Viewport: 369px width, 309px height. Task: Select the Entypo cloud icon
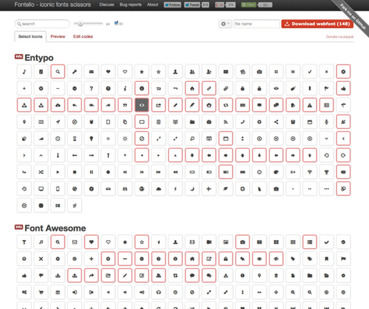[159, 189]
